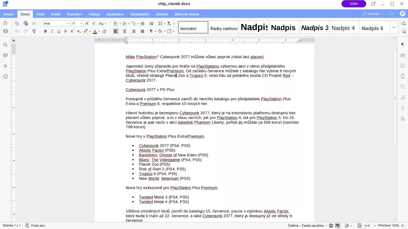The height and width of the screenshot is (229, 408).
Task: Open the Arial font name dropdown
Action: pos(56,23)
